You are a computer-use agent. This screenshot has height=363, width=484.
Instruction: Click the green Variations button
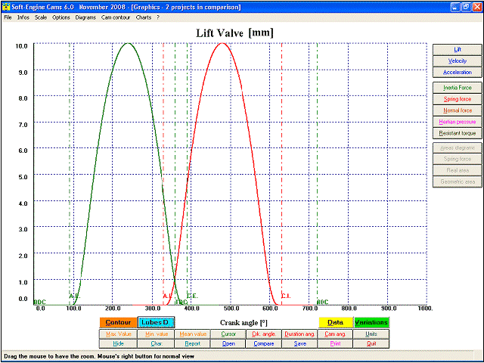(x=371, y=323)
